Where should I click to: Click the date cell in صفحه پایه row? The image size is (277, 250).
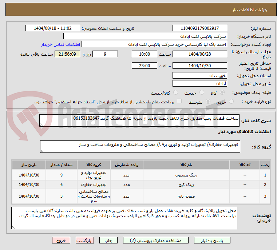coord(29,197)
